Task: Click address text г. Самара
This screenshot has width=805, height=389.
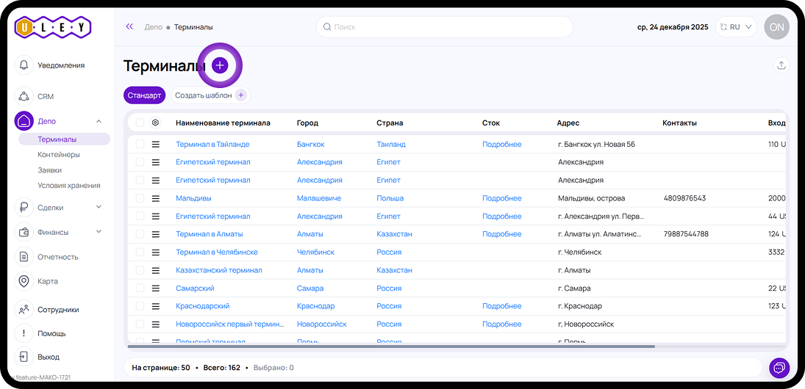Action: point(574,288)
